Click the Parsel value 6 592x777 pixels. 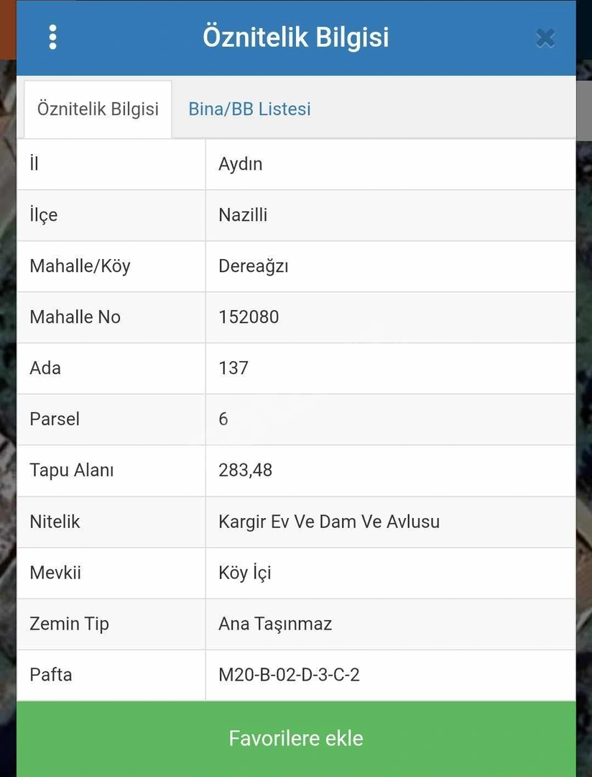223,419
